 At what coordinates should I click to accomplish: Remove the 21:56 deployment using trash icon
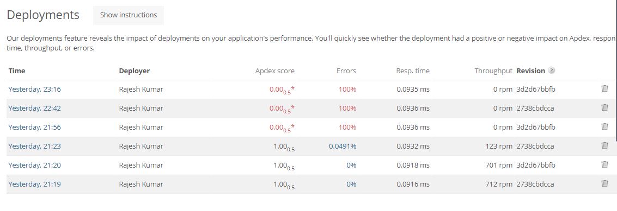[x=605, y=126]
